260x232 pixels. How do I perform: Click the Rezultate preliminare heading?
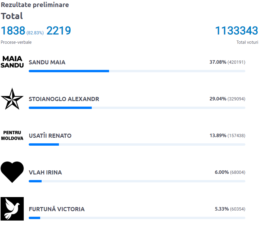[35, 5]
